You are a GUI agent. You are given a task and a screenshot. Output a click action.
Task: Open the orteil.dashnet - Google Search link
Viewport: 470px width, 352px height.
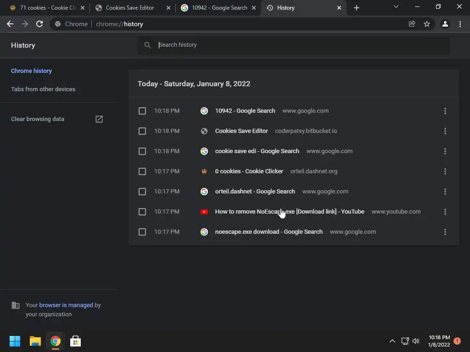255,191
